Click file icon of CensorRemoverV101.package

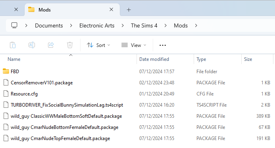pos(6,82)
